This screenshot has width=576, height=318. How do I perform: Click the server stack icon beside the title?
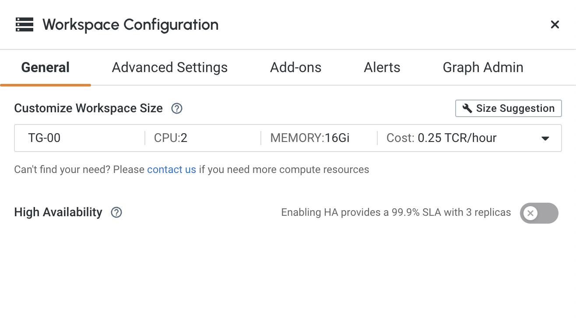tap(25, 24)
